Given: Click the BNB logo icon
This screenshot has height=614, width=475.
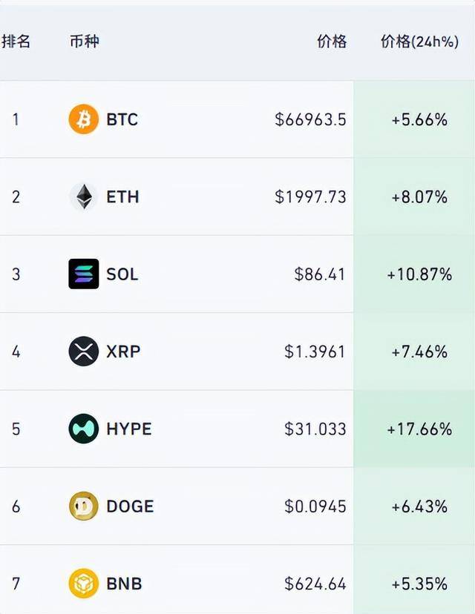Looking at the screenshot, I should tap(84, 584).
